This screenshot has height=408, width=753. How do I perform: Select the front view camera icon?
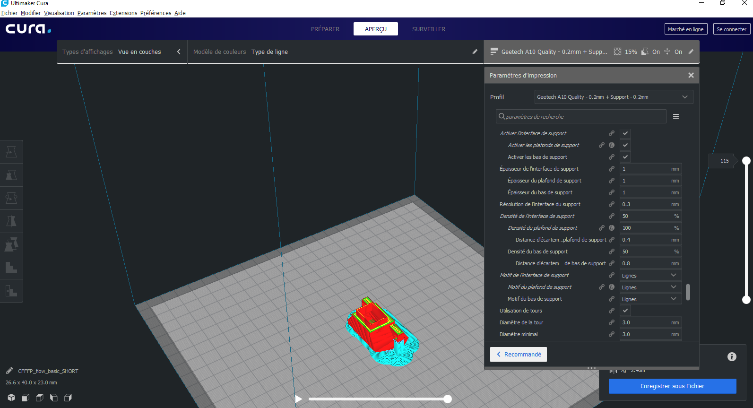click(x=26, y=398)
